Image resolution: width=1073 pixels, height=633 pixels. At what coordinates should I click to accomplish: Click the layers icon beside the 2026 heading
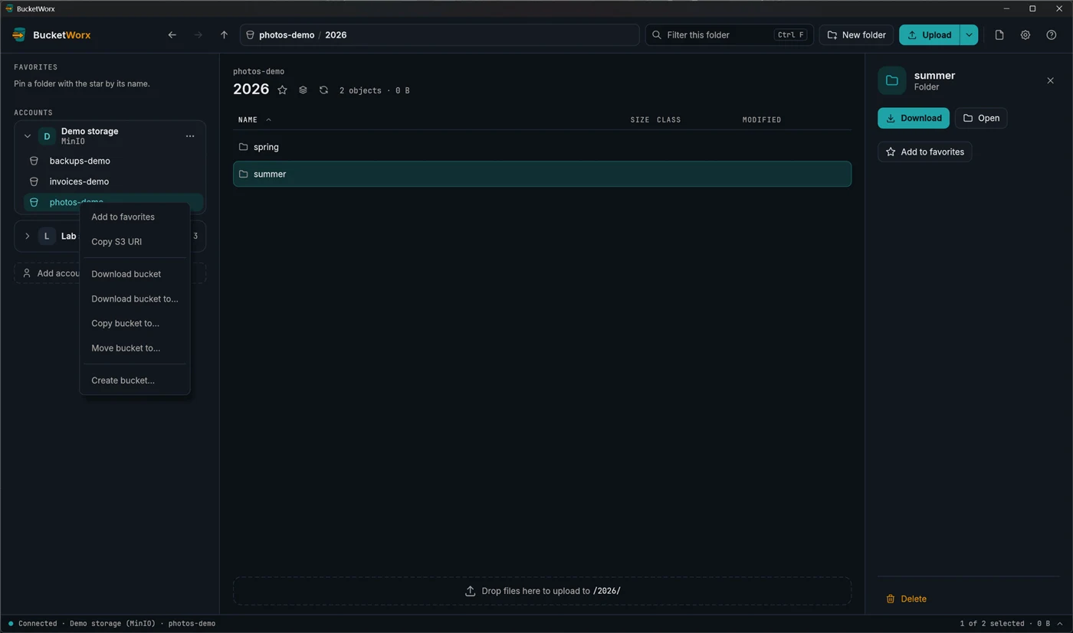[303, 90]
